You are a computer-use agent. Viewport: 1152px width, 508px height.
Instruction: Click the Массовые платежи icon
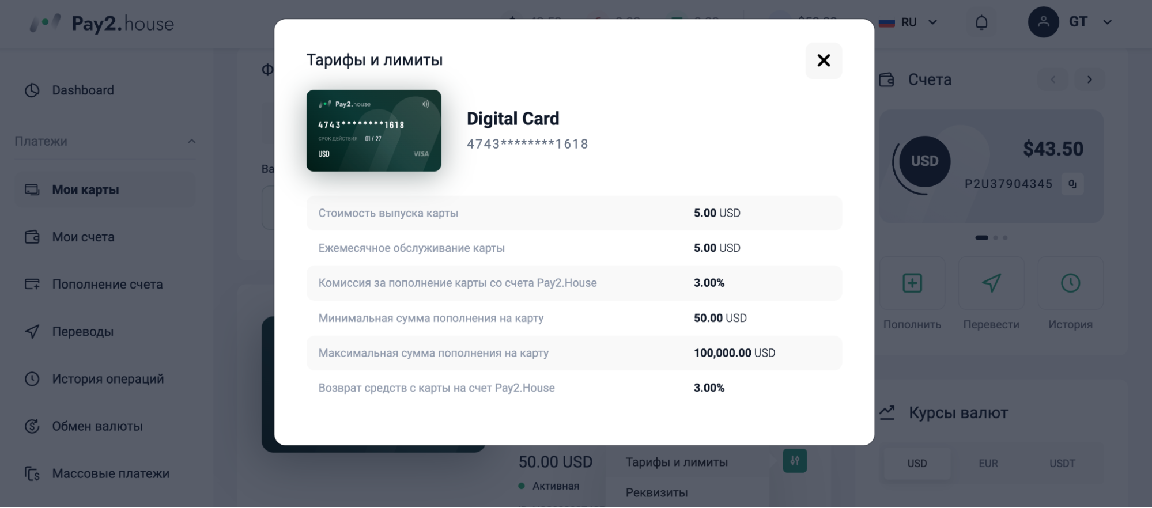coord(32,473)
